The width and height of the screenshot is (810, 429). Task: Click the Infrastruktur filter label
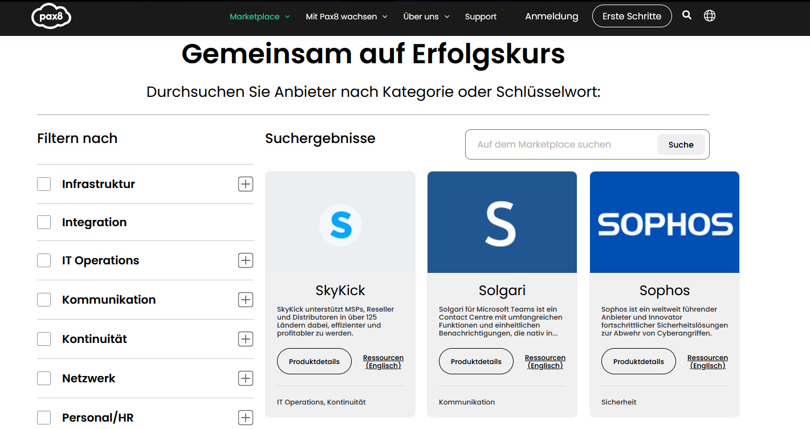pyautogui.click(x=99, y=184)
